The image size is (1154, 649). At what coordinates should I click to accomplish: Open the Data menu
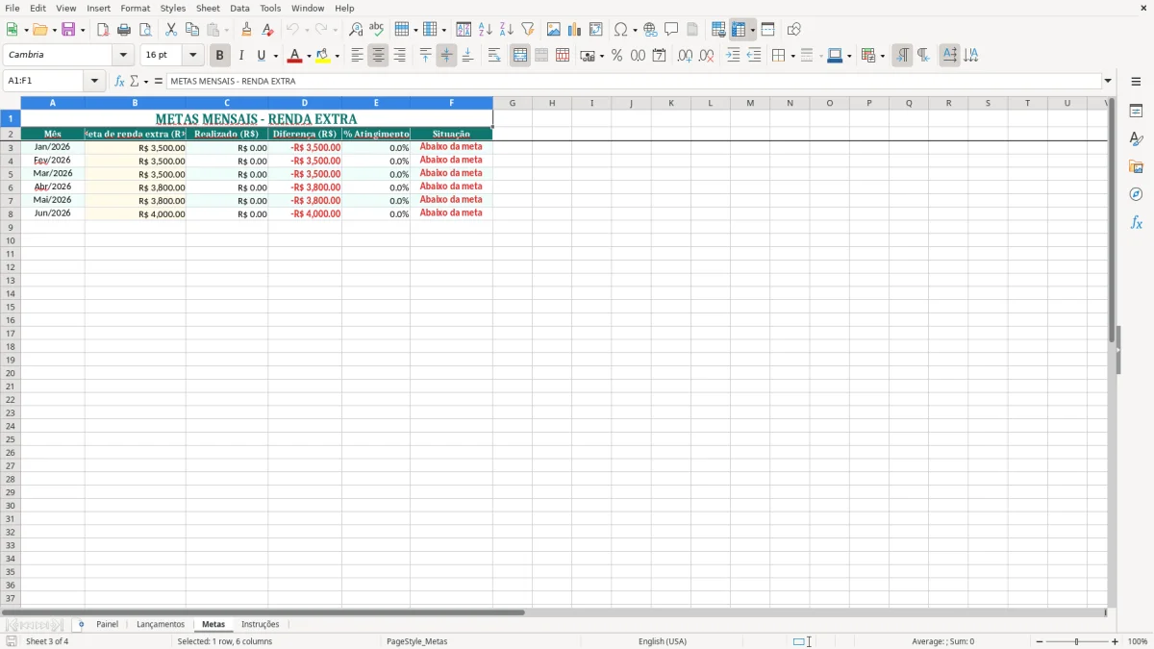point(239,8)
